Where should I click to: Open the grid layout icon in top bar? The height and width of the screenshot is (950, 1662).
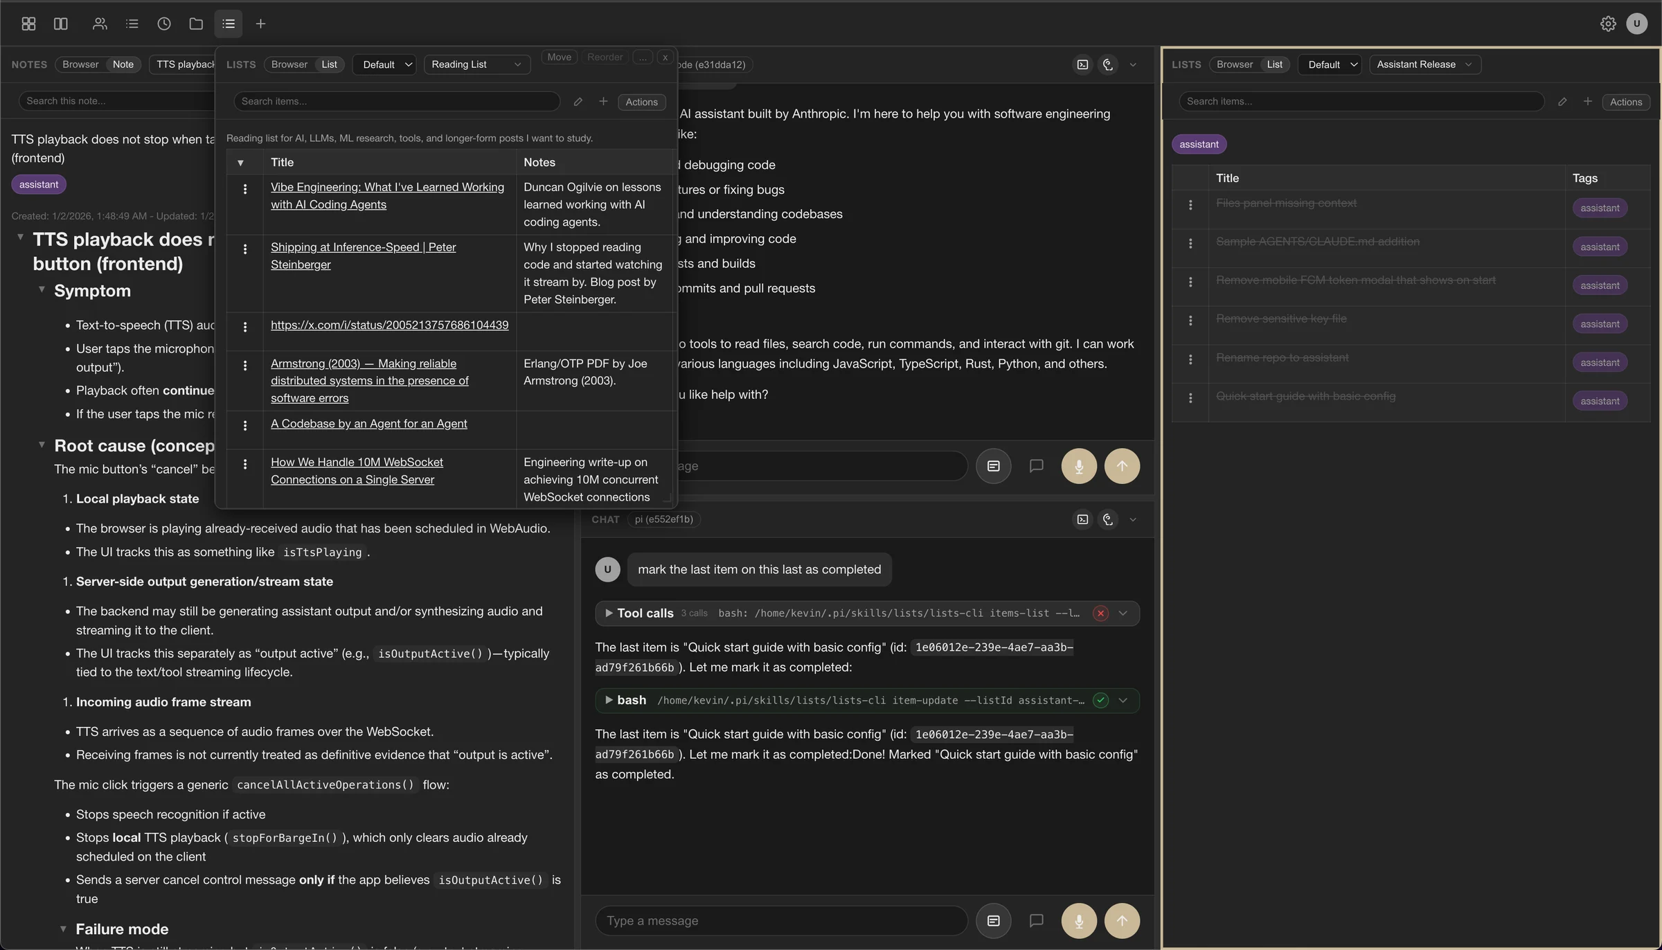click(28, 24)
